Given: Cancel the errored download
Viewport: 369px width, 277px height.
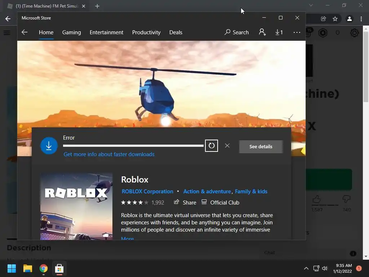Looking at the screenshot, I should [227, 146].
